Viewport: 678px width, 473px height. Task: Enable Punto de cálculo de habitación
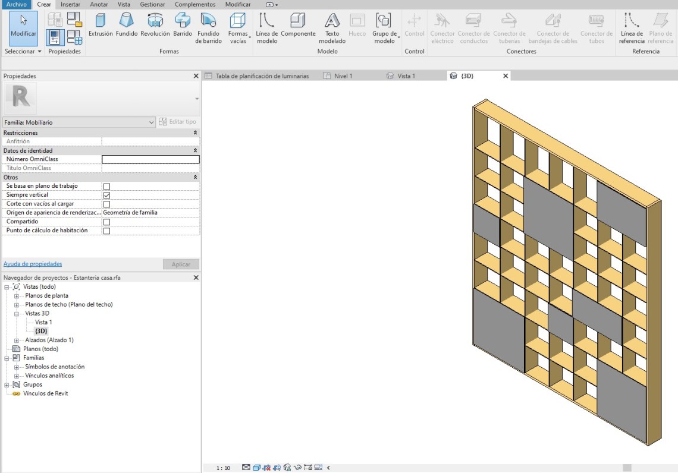[x=107, y=231]
